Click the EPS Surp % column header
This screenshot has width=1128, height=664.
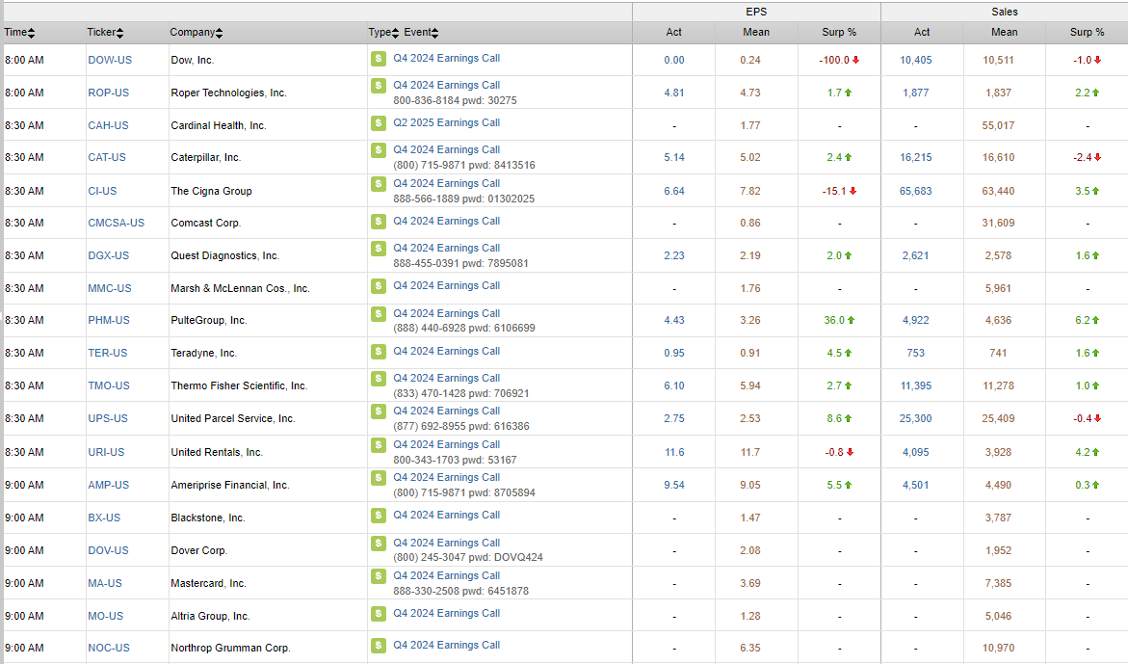[839, 33]
